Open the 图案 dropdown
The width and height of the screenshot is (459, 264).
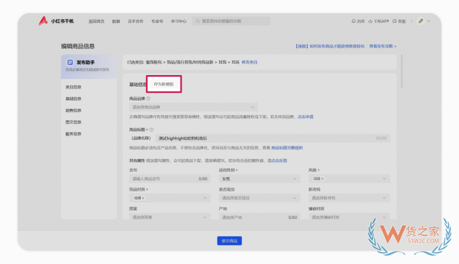[170, 218]
